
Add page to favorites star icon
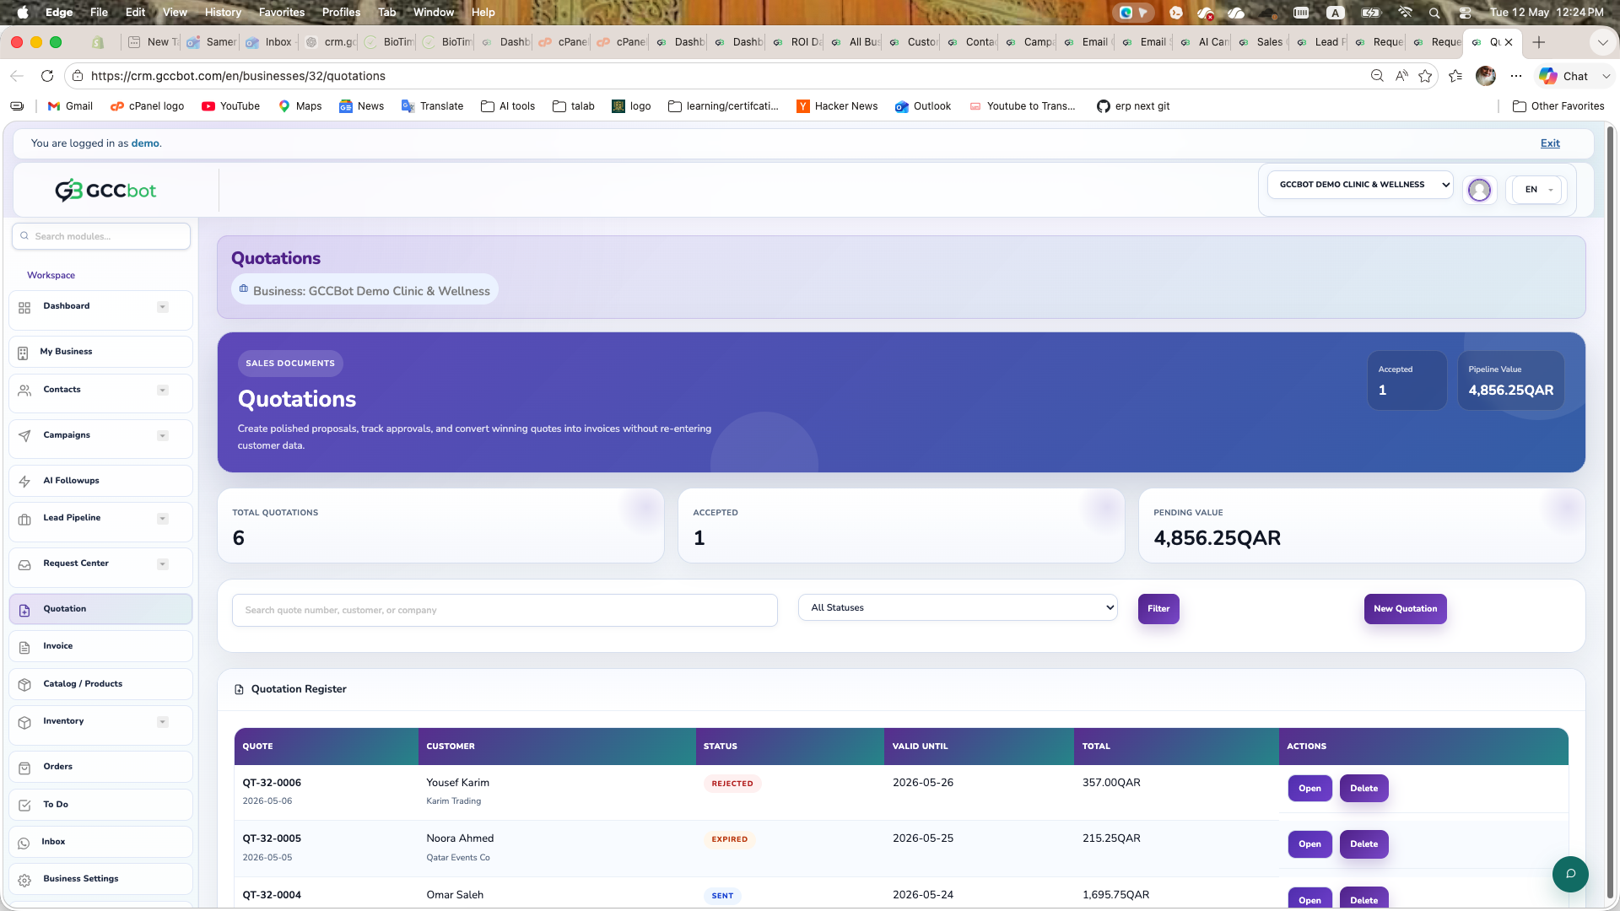coord(1425,76)
